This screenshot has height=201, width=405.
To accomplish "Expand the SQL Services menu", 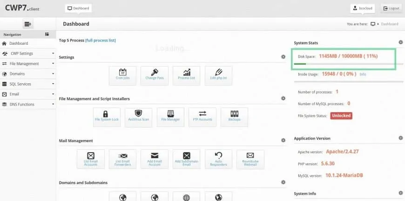I will (28, 84).
